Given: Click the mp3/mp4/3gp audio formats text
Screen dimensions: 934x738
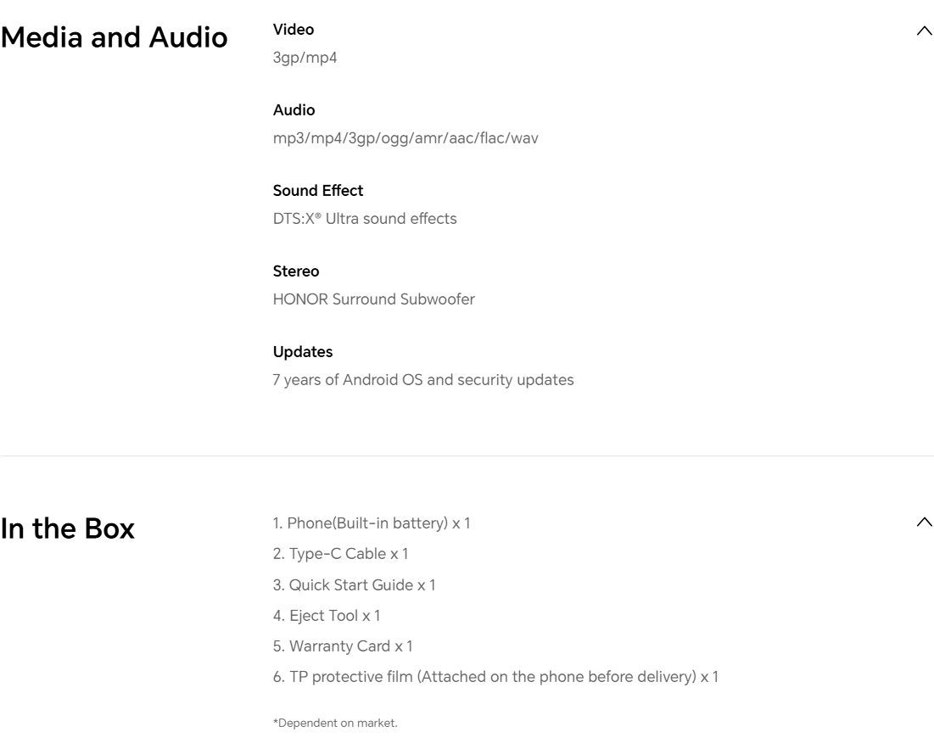Looking at the screenshot, I should pyautogui.click(x=405, y=139).
